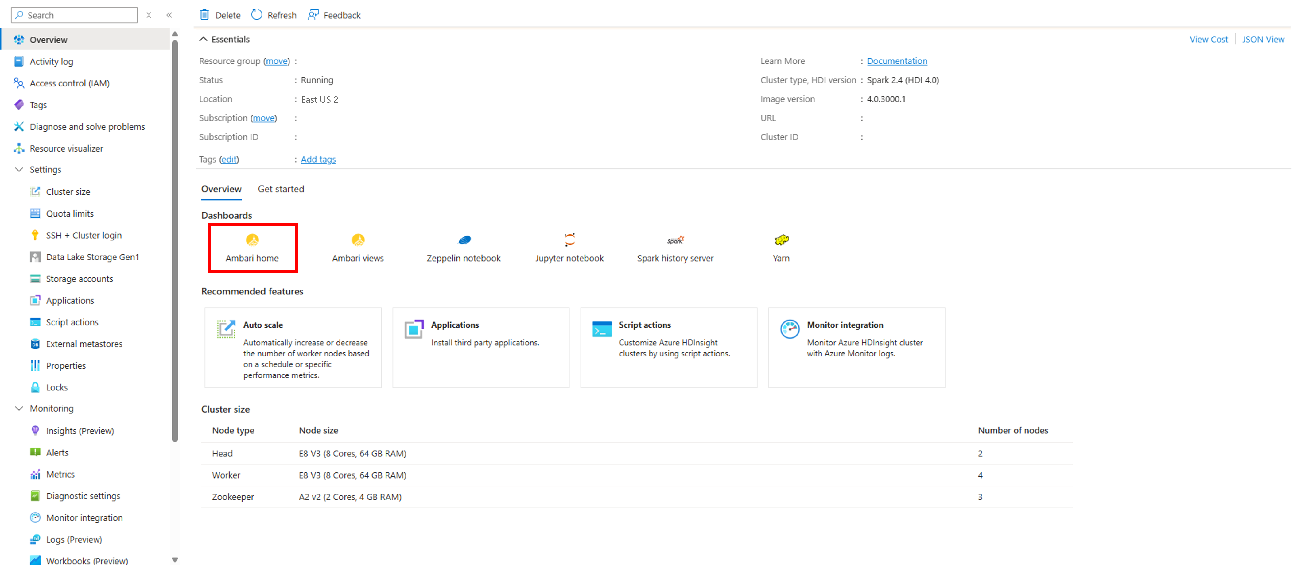1305x565 pixels.
Task: Click Add tags link
Action: click(x=318, y=159)
